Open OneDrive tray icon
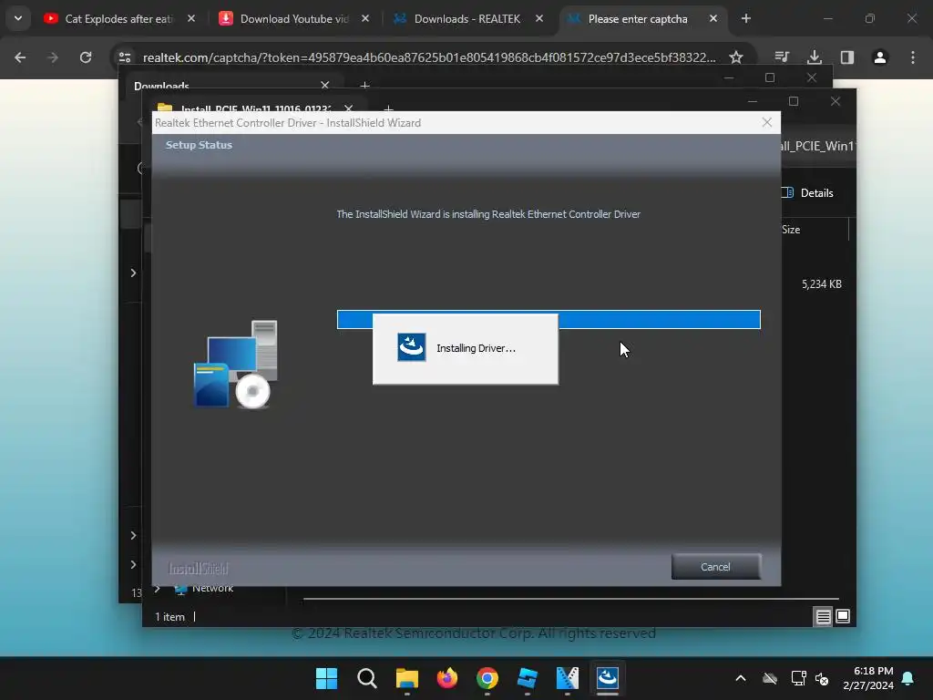Image resolution: width=933 pixels, height=700 pixels. (x=770, y=678)
